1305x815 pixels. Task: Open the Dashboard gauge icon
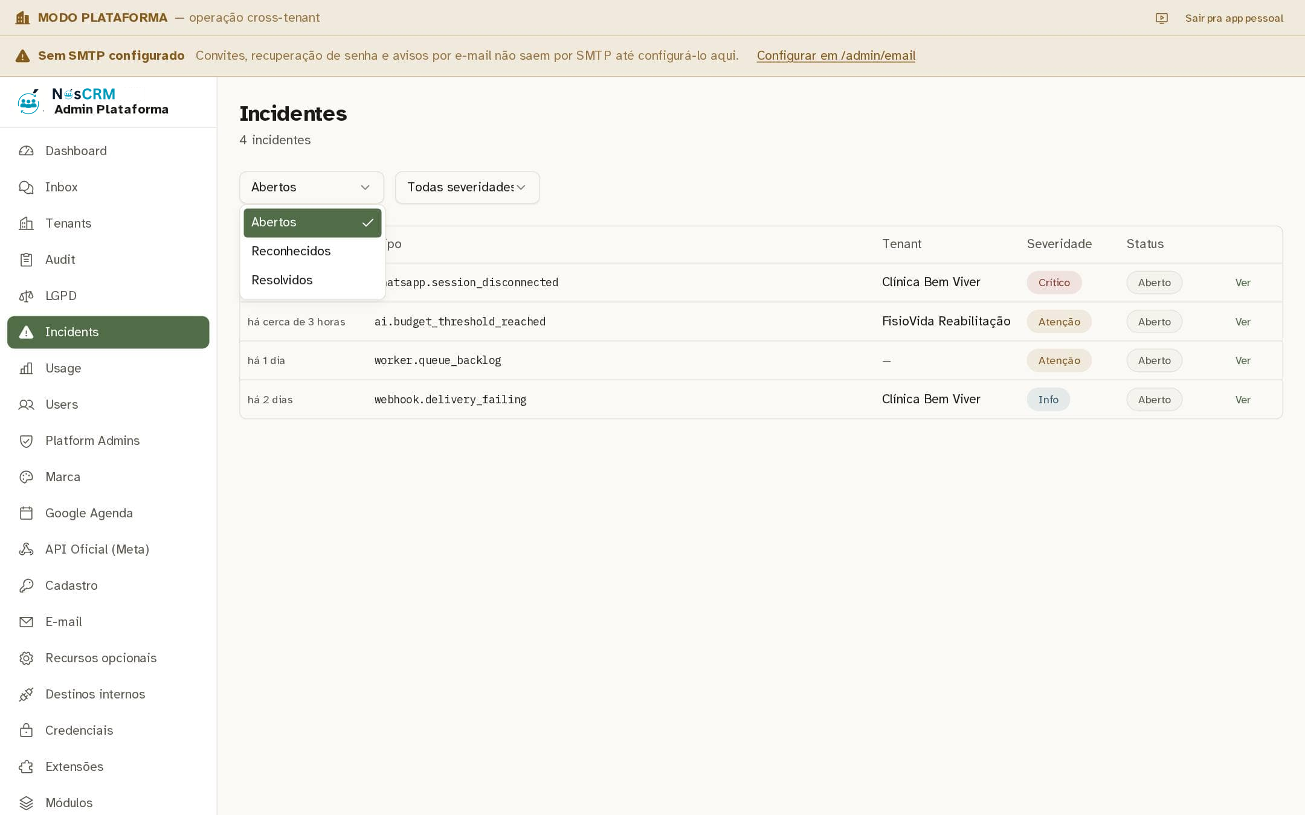(x=26, y=151)
